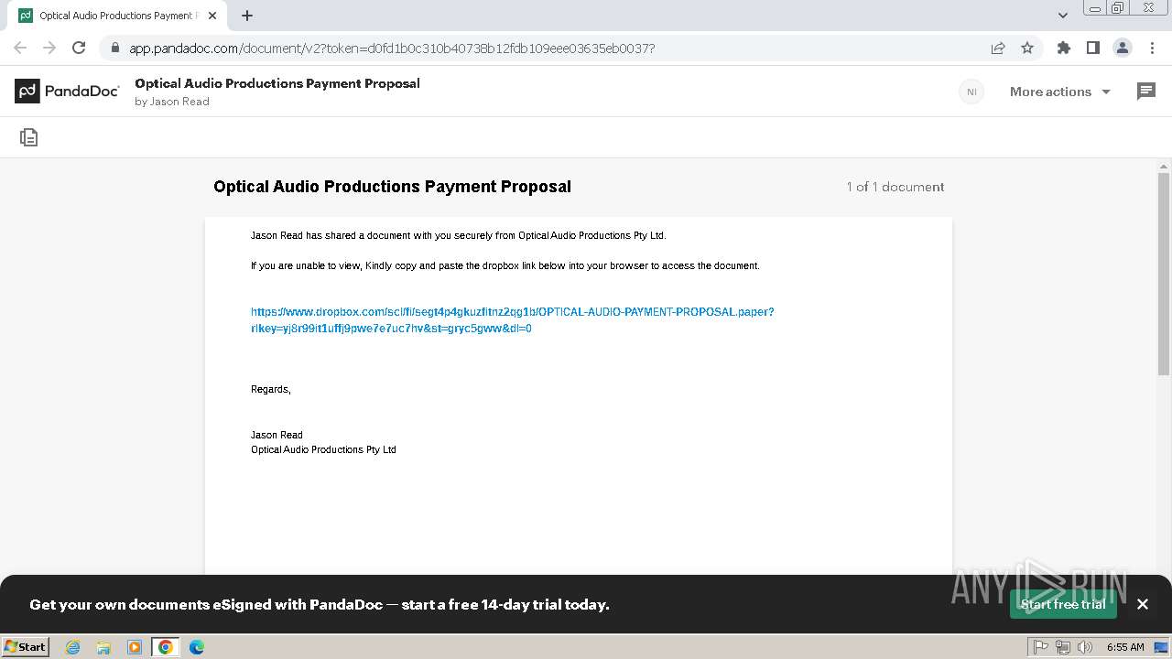Expand the More actions dropdown

1060,92
